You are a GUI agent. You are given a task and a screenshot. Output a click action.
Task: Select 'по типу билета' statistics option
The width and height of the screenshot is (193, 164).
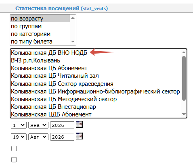[x=40, y=42]
